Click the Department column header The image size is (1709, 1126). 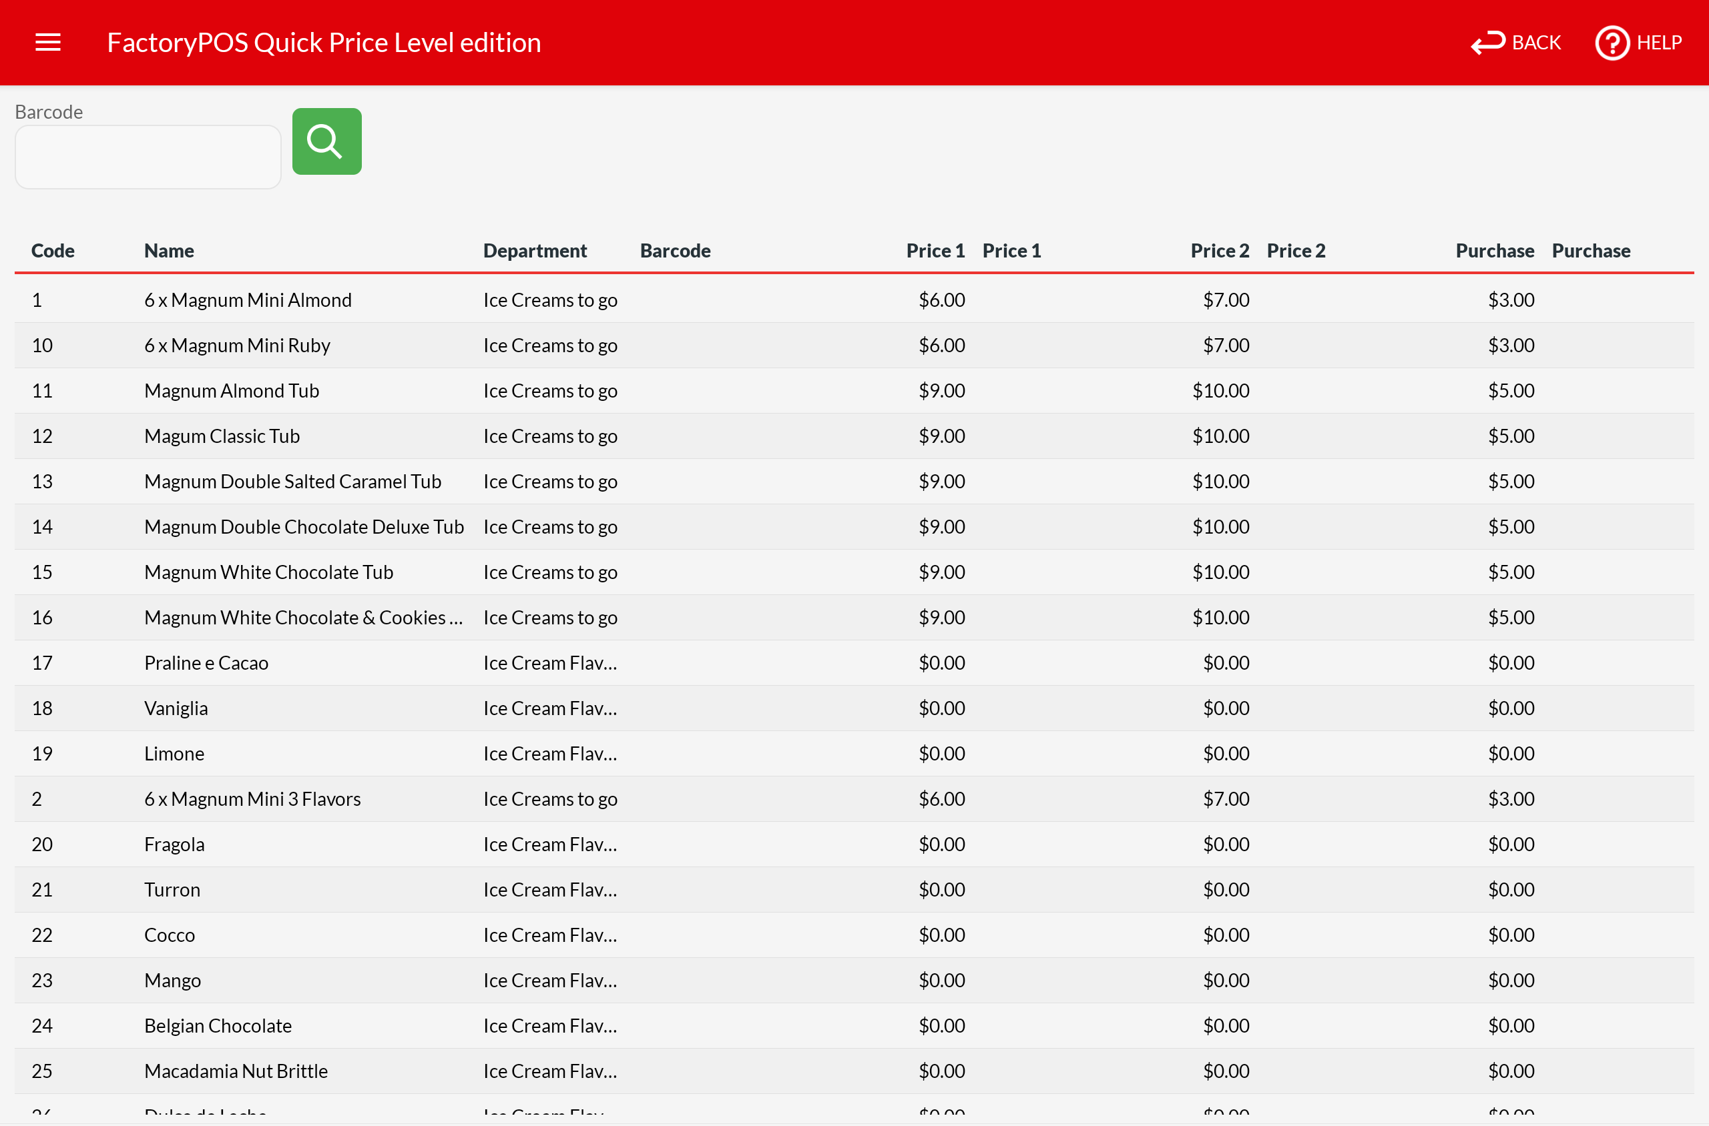pyautogui.click(x=535, y=251)
